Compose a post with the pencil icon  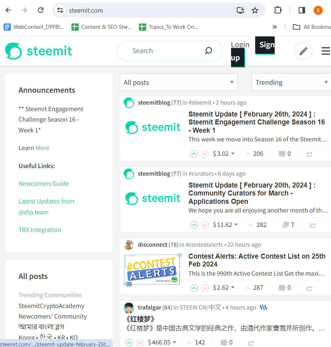pos(303,51)
